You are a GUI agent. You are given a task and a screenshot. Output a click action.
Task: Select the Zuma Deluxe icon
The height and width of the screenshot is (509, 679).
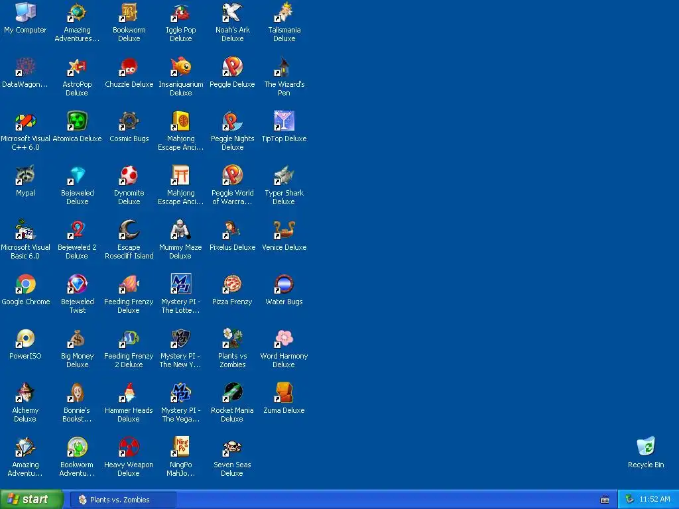coord(284,392)
